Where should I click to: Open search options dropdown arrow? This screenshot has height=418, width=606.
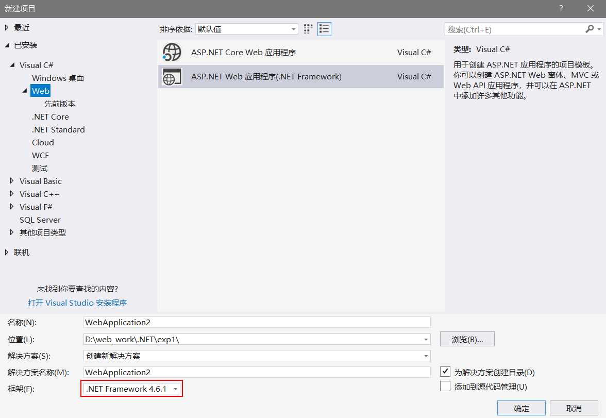tap(599, 29)
